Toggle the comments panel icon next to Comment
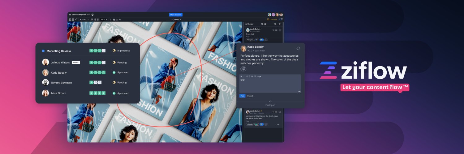Screen dimensions: 464x154 tap(281, 19)
